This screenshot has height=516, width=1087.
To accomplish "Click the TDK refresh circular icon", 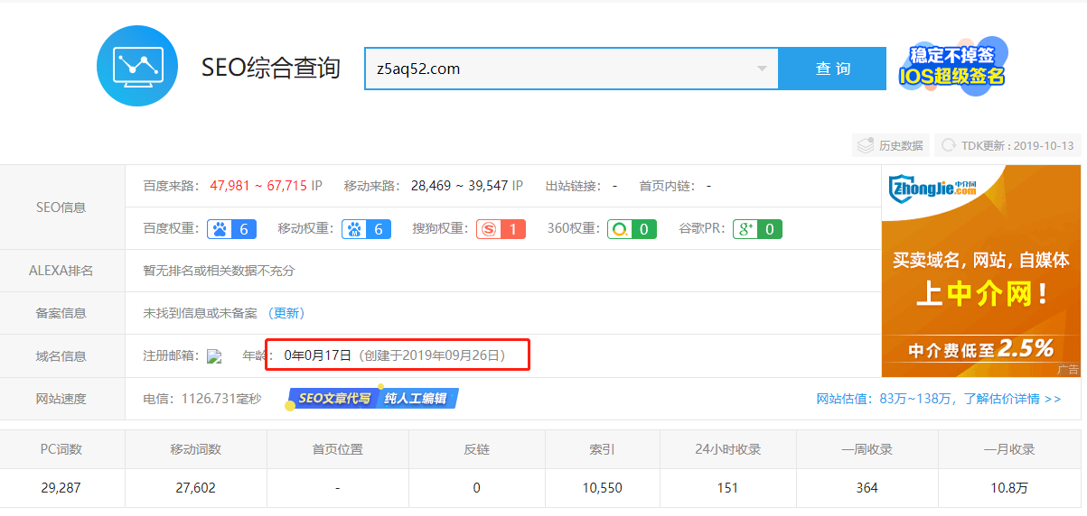I will pos(949,145).
